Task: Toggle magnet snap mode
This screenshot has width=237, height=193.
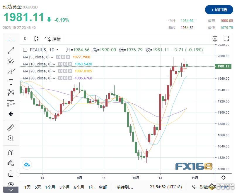Action: point(11,152)
